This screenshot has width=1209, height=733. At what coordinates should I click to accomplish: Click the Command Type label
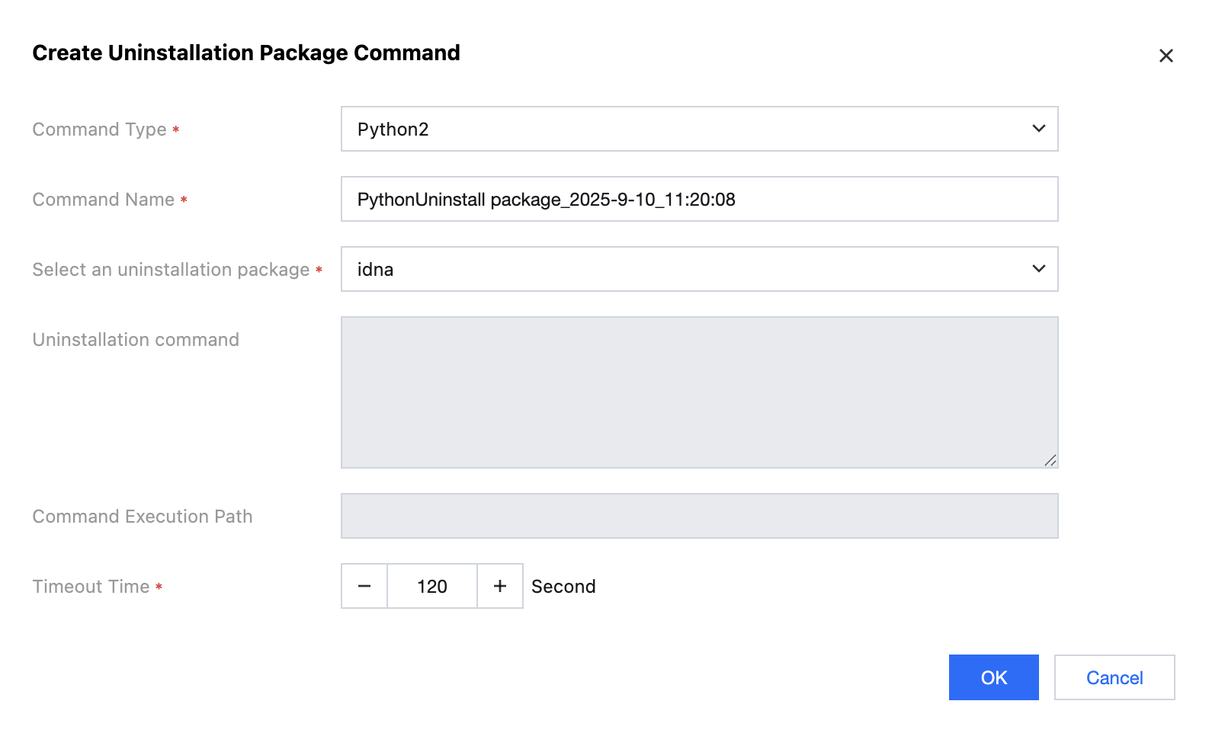pos(99,130)
